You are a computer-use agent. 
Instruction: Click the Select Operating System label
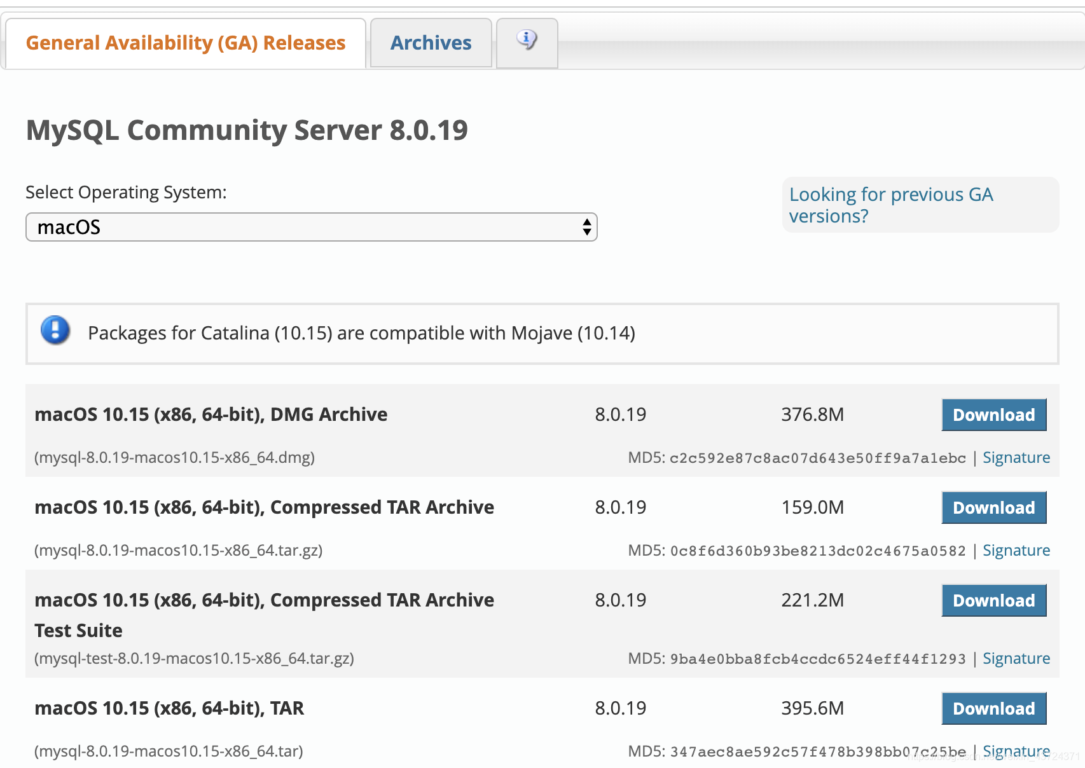click(x=126, y=193)
